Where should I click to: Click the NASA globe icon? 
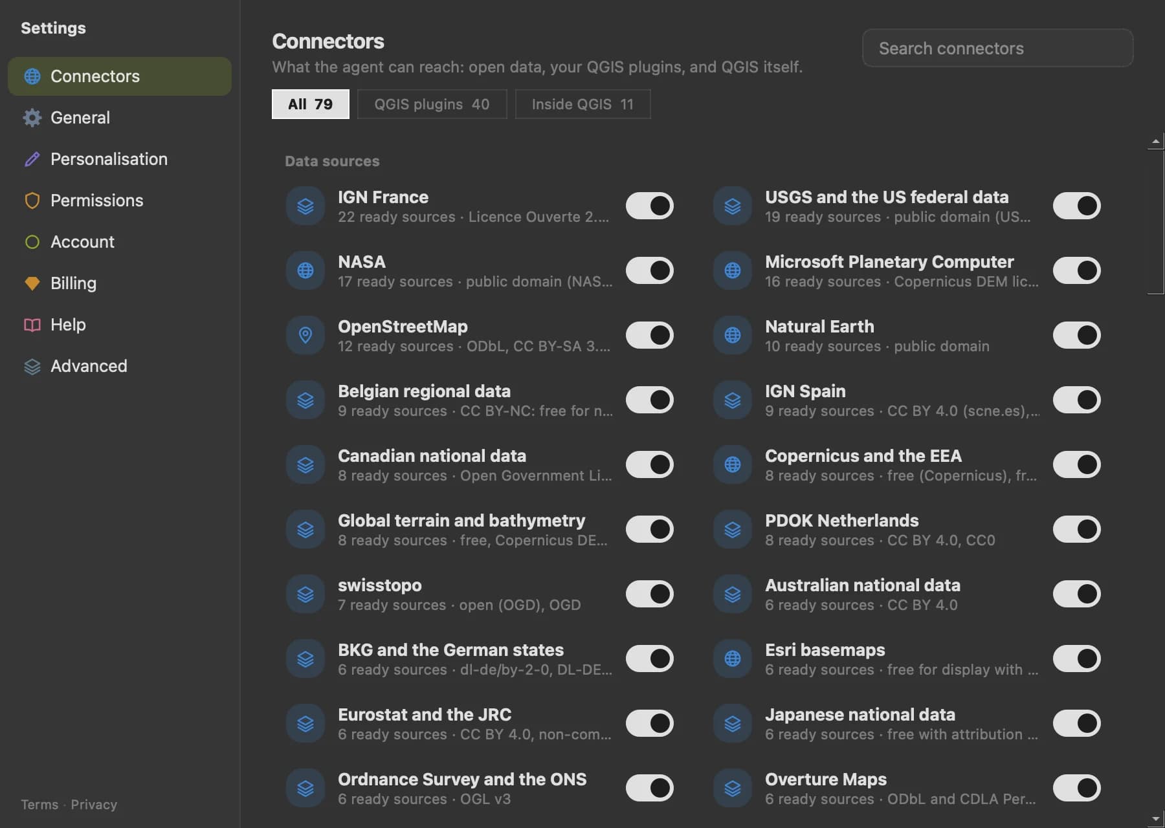305,270
